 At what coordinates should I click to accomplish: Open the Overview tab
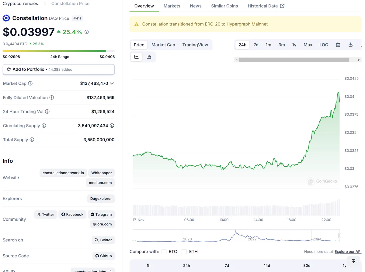(x=144, y=6)
